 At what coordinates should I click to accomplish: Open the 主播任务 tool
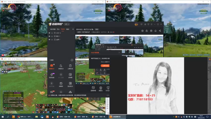[70, 67]
